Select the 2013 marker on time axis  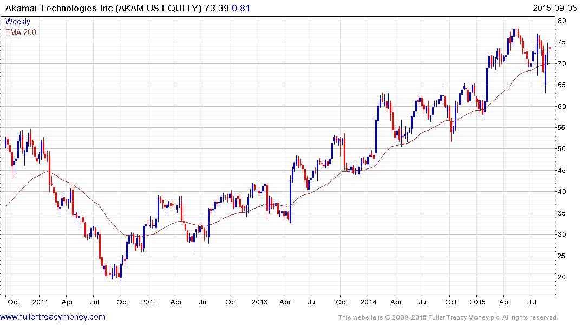pyautogui.click(x=259, y=301)
